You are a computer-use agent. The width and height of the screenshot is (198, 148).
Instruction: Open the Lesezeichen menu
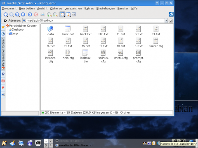[x=73, y=9]
